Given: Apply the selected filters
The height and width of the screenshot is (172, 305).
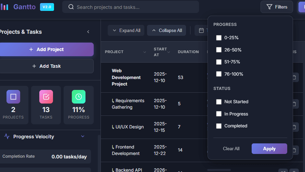Looking at the screenshot, I should pos(269,148).
